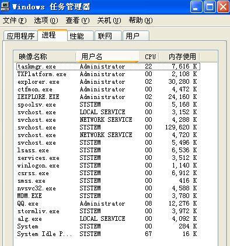Select svchost.exe using 5,496 K
Image resolution: width=230 pixels, height=246 pixels.
pyautogui.click(x=108, y=142)
